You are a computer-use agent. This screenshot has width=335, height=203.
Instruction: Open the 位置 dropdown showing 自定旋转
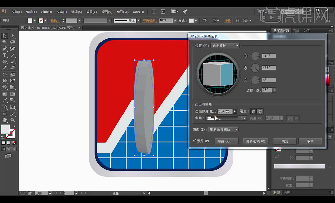tap(225, 46)
